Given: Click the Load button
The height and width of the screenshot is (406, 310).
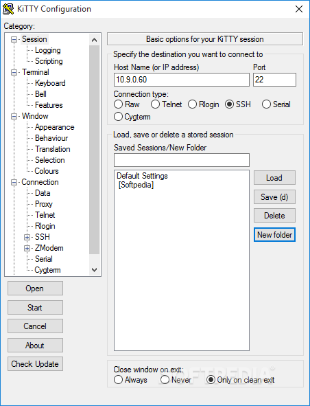Looking at the screenshot, I should click(274, 178).
